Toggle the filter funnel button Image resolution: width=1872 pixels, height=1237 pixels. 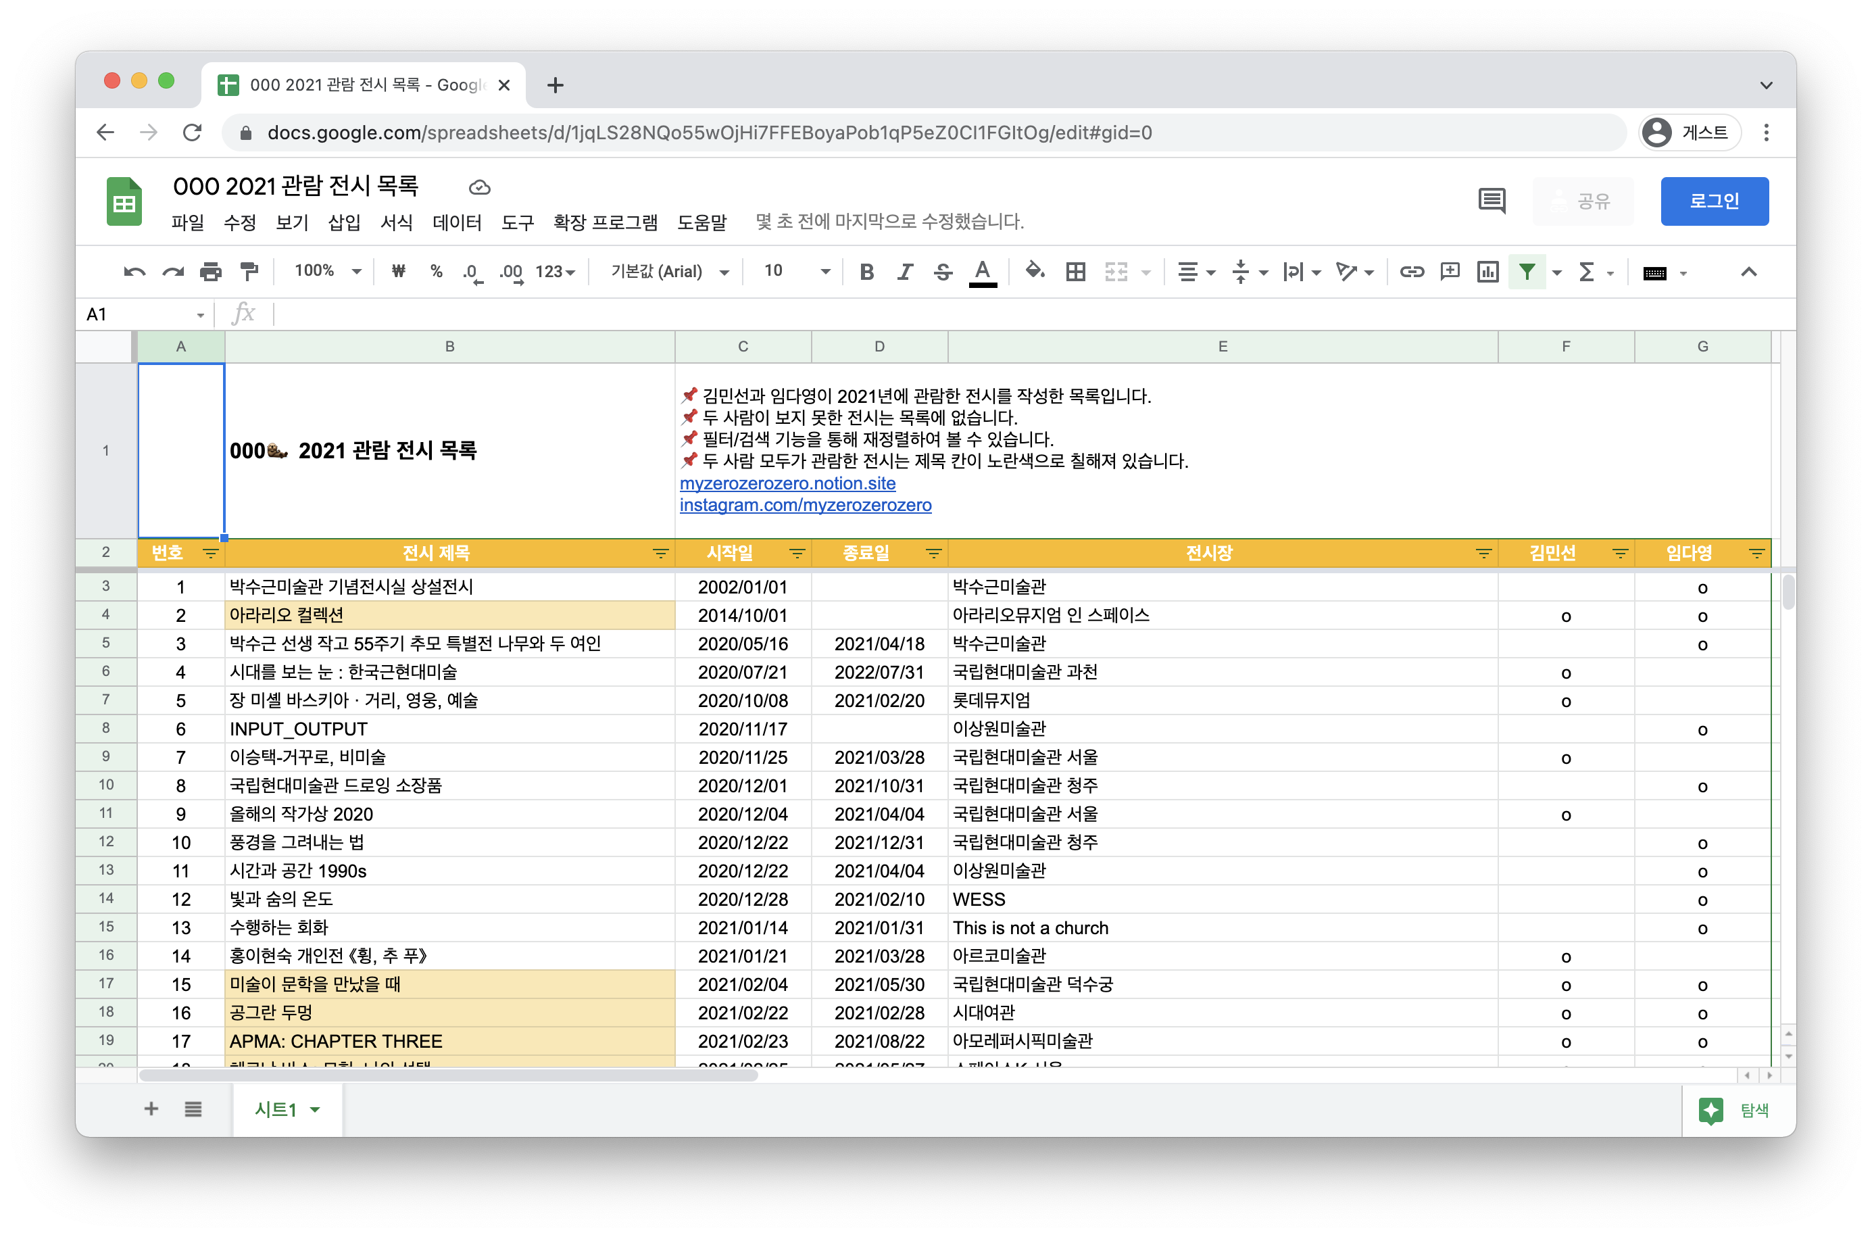[1527, 272]
